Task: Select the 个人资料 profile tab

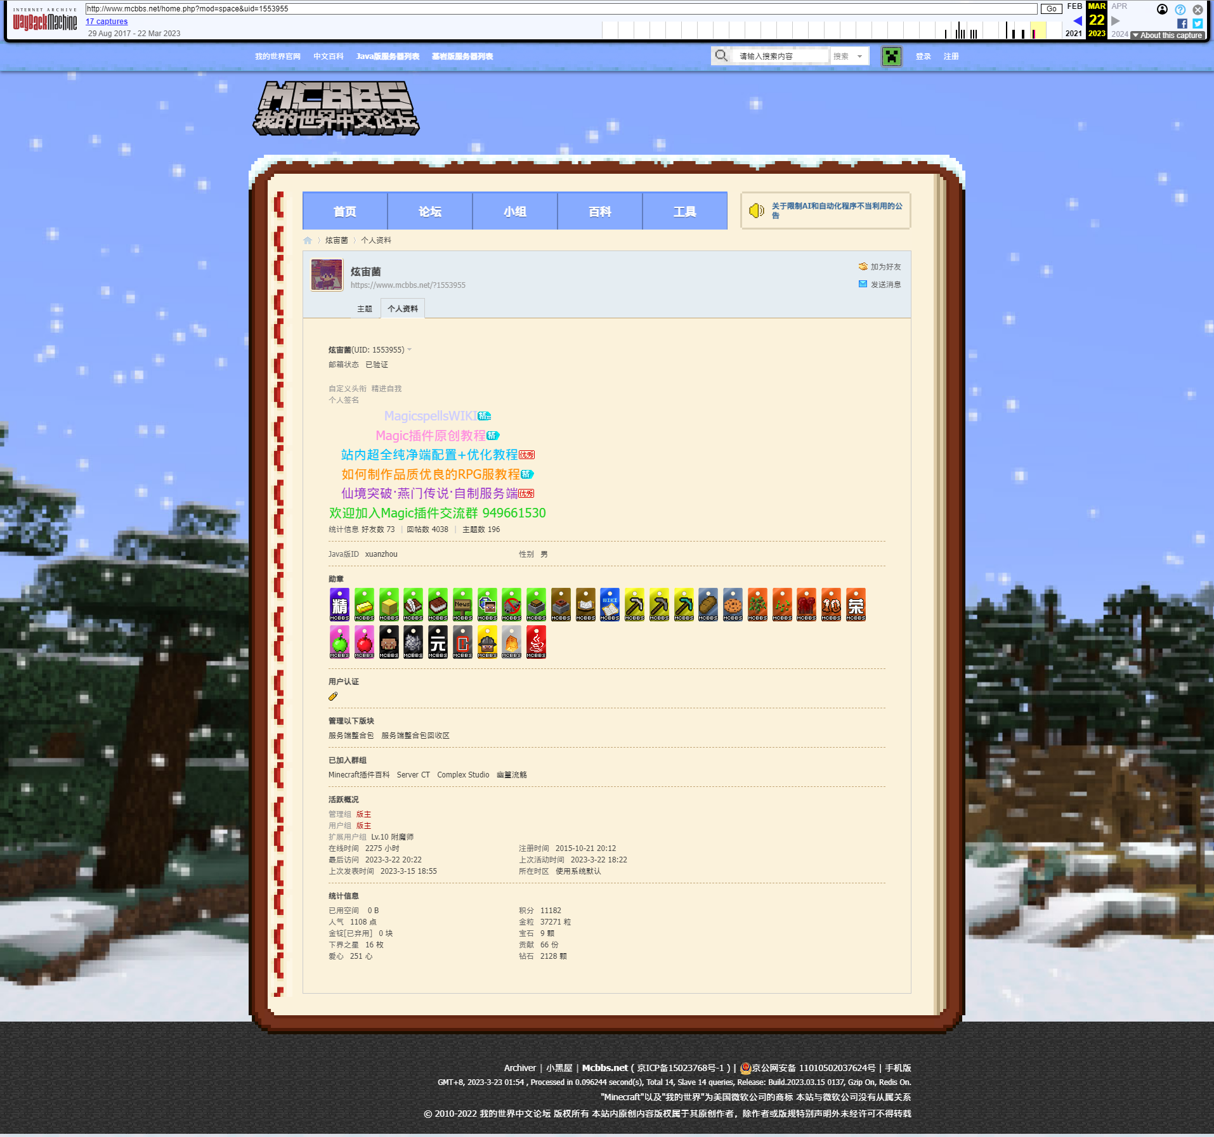Action: click(x=403, y=309)
